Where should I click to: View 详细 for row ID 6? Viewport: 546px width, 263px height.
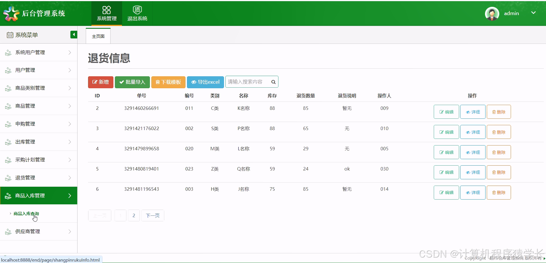click(473, 192)
